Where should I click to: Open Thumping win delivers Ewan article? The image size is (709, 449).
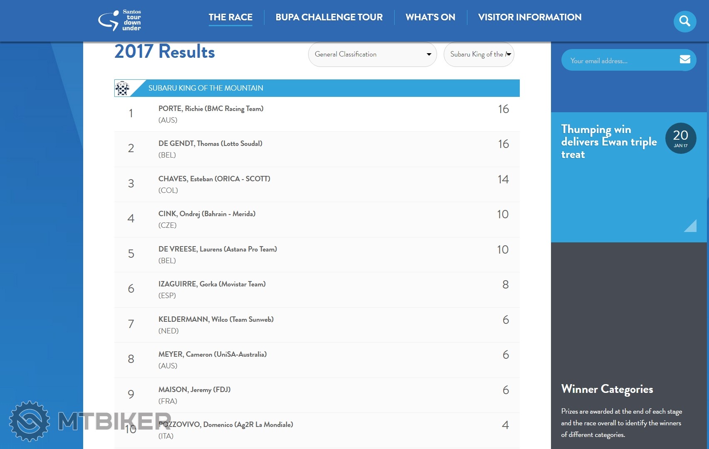click(x=608, y=142)
